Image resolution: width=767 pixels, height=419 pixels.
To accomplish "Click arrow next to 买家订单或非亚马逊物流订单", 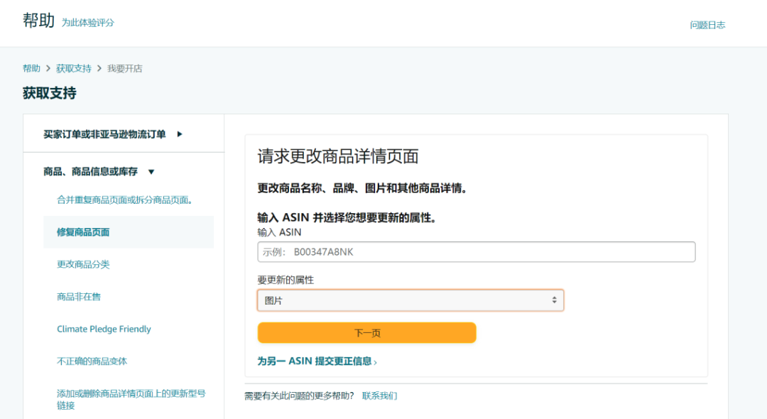I will pos(180,134).
